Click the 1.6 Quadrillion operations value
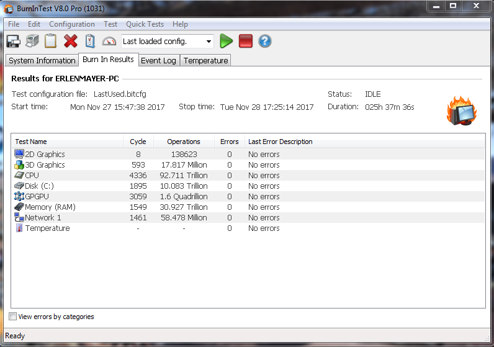The image size is (494, 347). tap(184, 196)
